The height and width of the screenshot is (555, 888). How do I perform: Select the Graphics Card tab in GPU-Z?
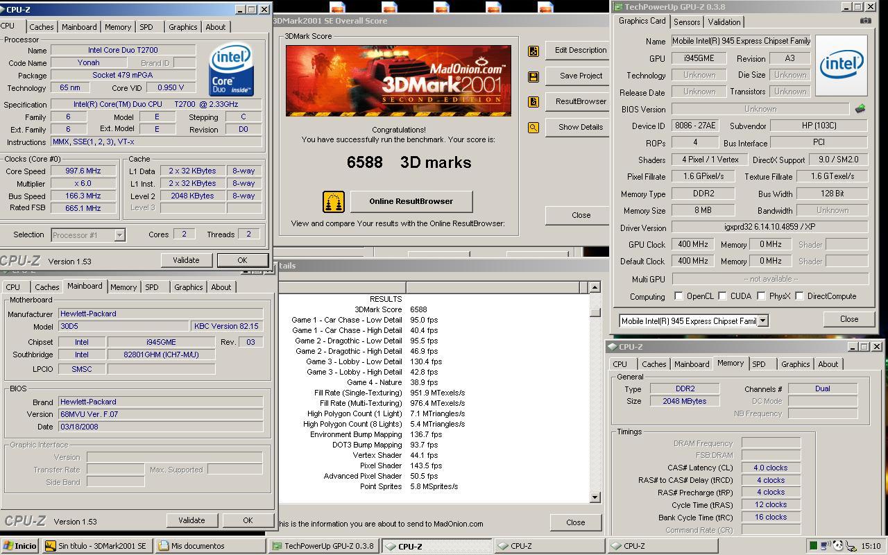(x=642, y=21)
